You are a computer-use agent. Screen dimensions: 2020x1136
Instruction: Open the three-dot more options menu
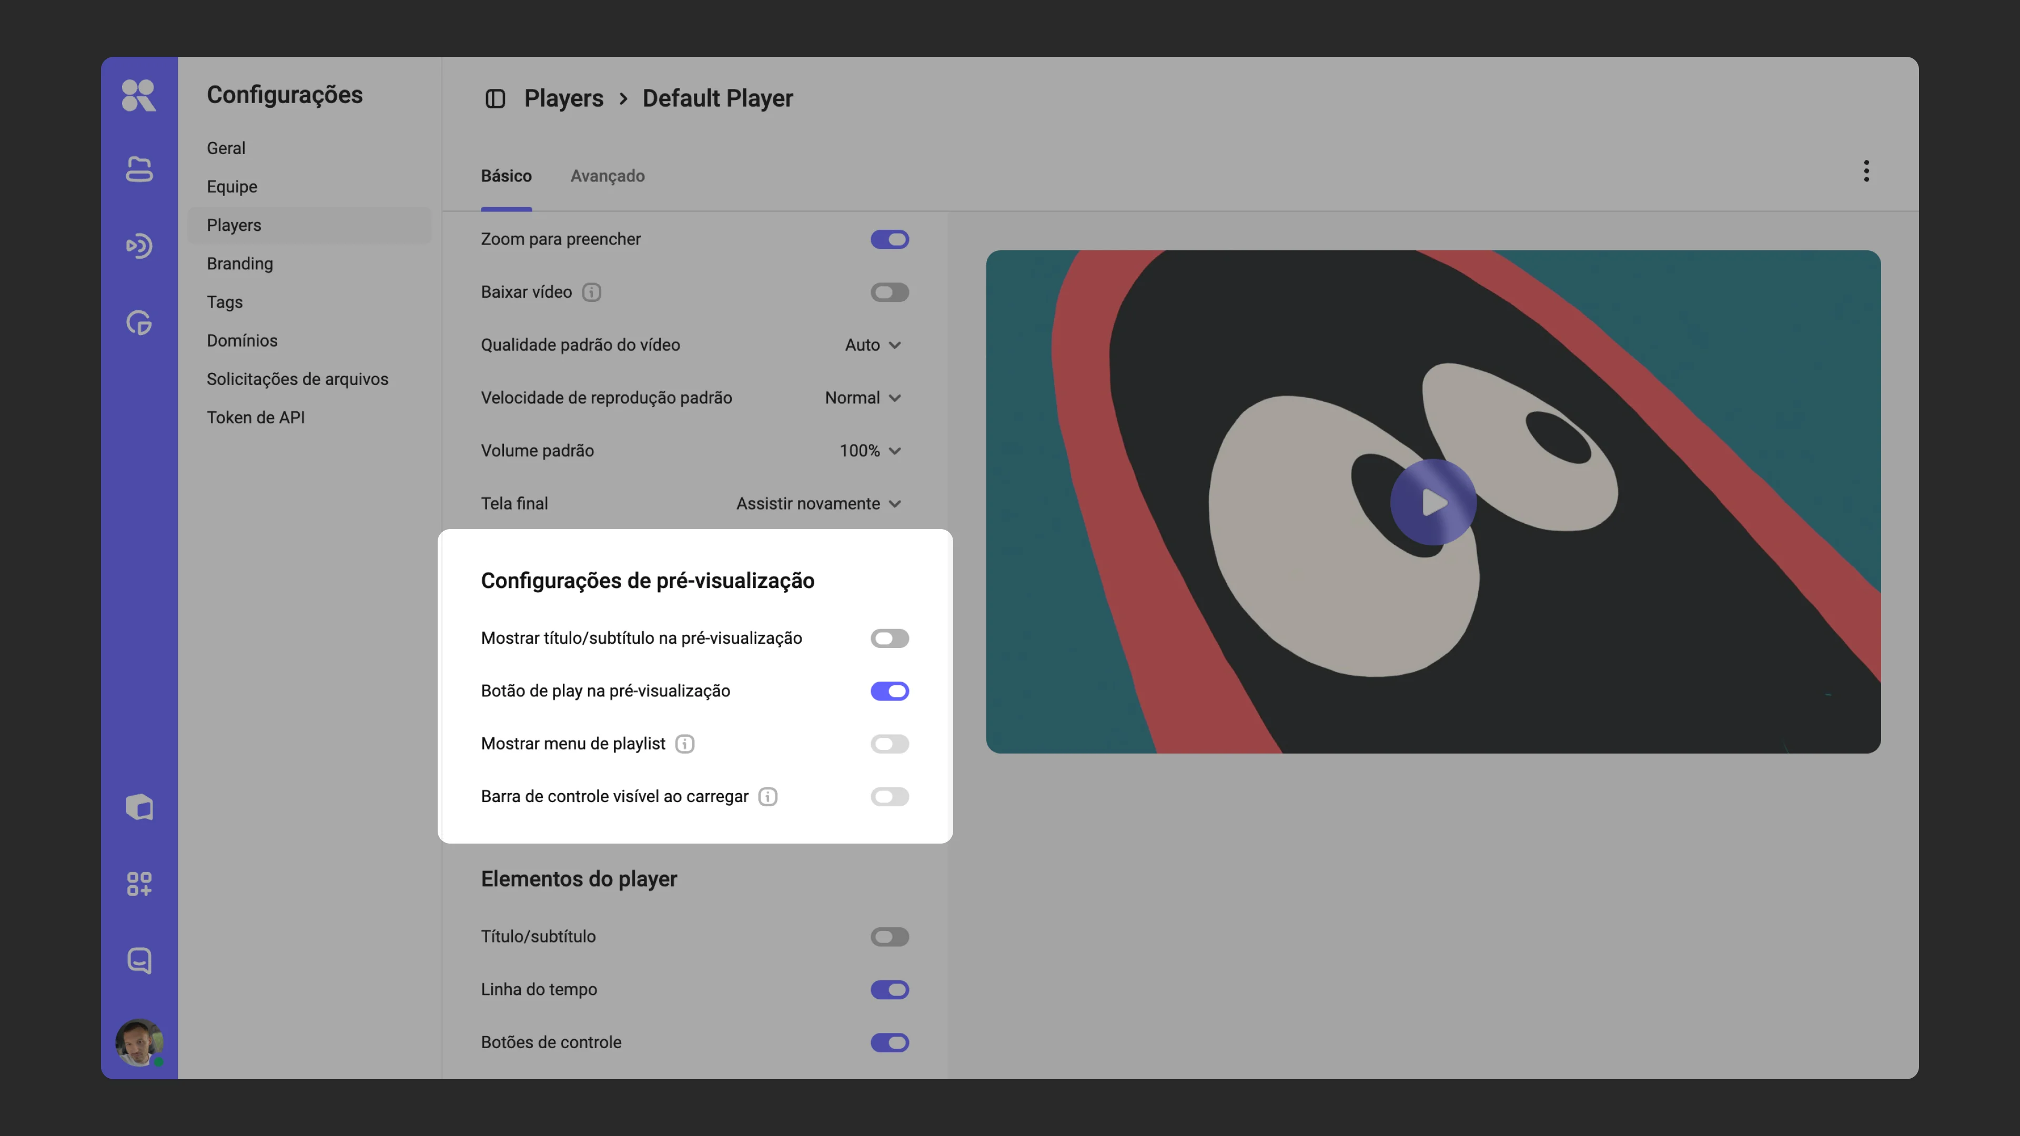tap(1866, 171)
